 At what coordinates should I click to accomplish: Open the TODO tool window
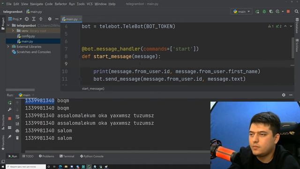point(28,156)
